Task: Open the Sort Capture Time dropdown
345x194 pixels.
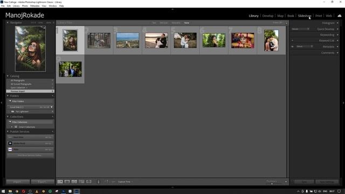Action: click(126, 182)
